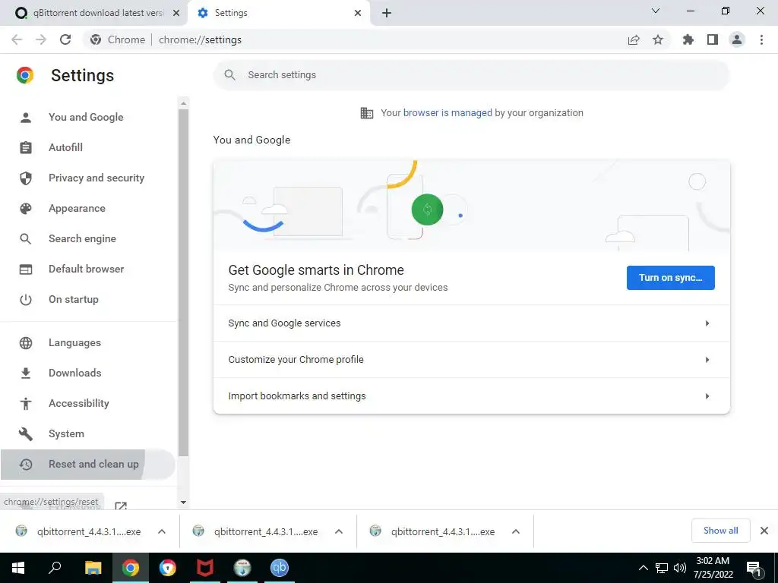
Task: Click Show all downloads button
Action: coord(720,531)
